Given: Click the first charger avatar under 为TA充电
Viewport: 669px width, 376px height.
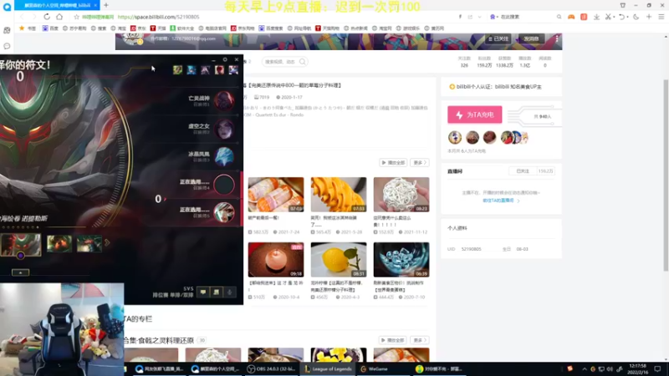Looking at the screenshot, I should (455, 137).
